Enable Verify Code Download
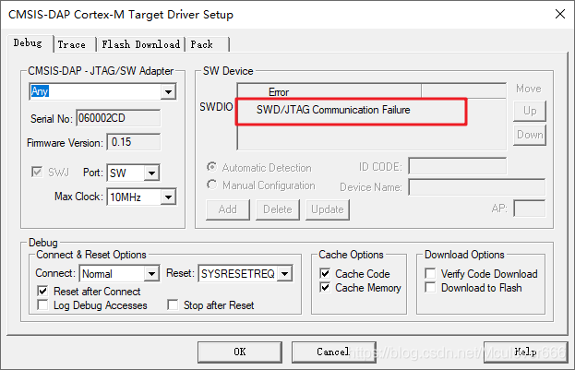The image size is (575, 370). tap(430, 273)
